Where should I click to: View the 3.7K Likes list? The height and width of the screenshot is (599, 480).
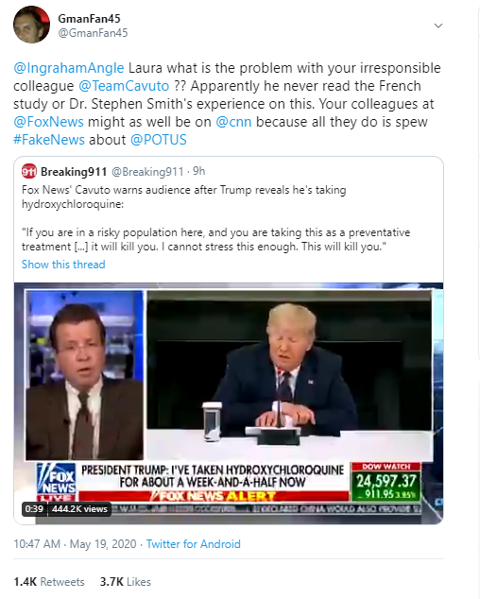click(126, 581)
